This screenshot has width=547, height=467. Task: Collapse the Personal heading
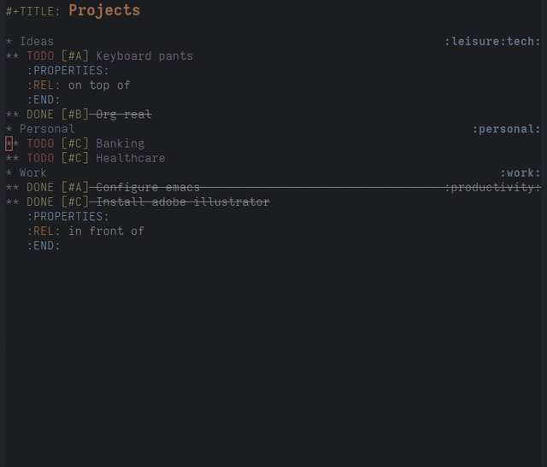46,129
